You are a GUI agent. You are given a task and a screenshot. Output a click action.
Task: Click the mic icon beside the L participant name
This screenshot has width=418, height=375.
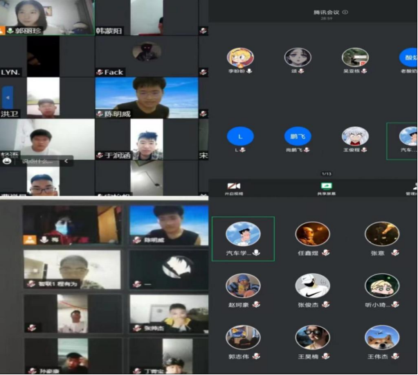coord(242,150)
